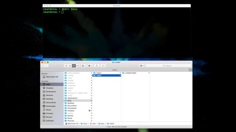Select the besu folder in column

click(78, 101)
